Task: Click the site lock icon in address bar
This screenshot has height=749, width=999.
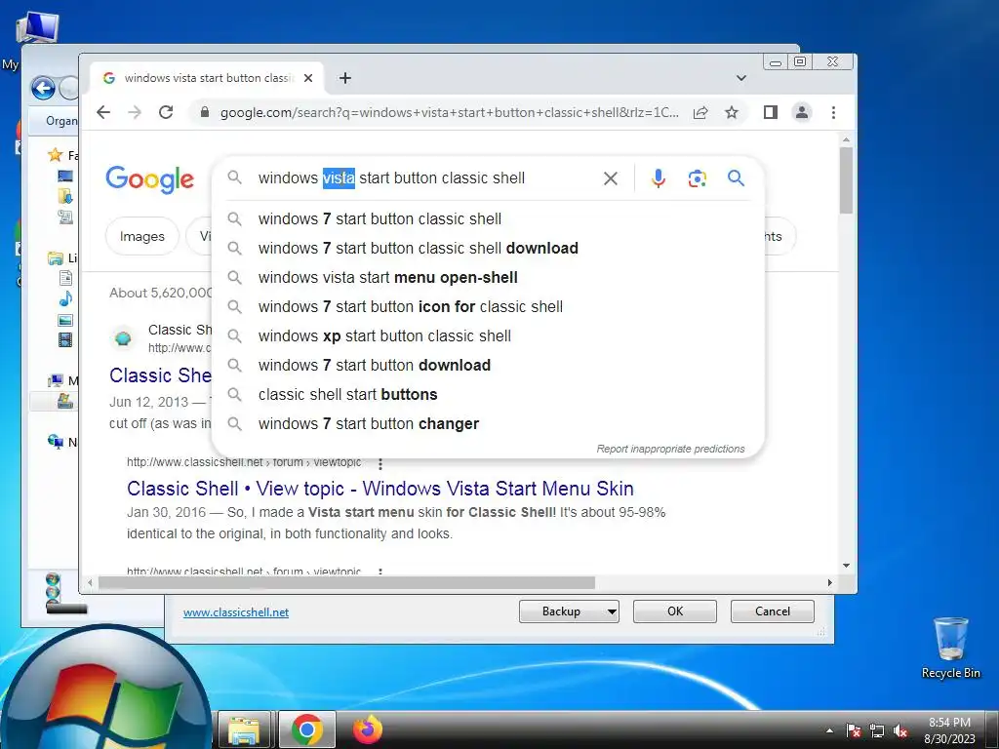Action: 205,112
